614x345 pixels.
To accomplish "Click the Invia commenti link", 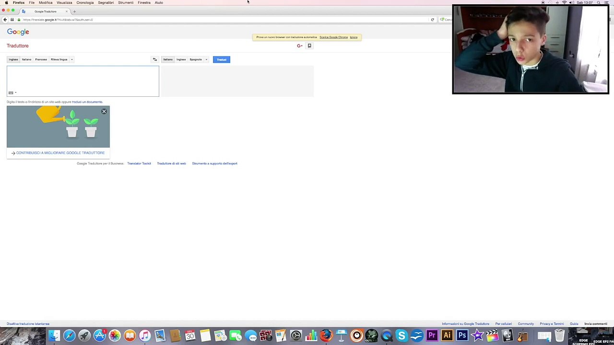I will point(596,324).
